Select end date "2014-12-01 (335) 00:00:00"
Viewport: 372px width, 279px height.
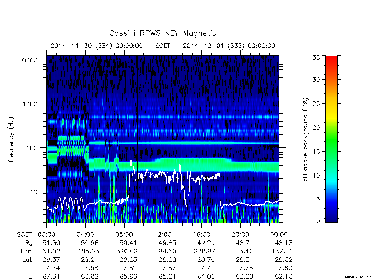[x=229, y=46]
